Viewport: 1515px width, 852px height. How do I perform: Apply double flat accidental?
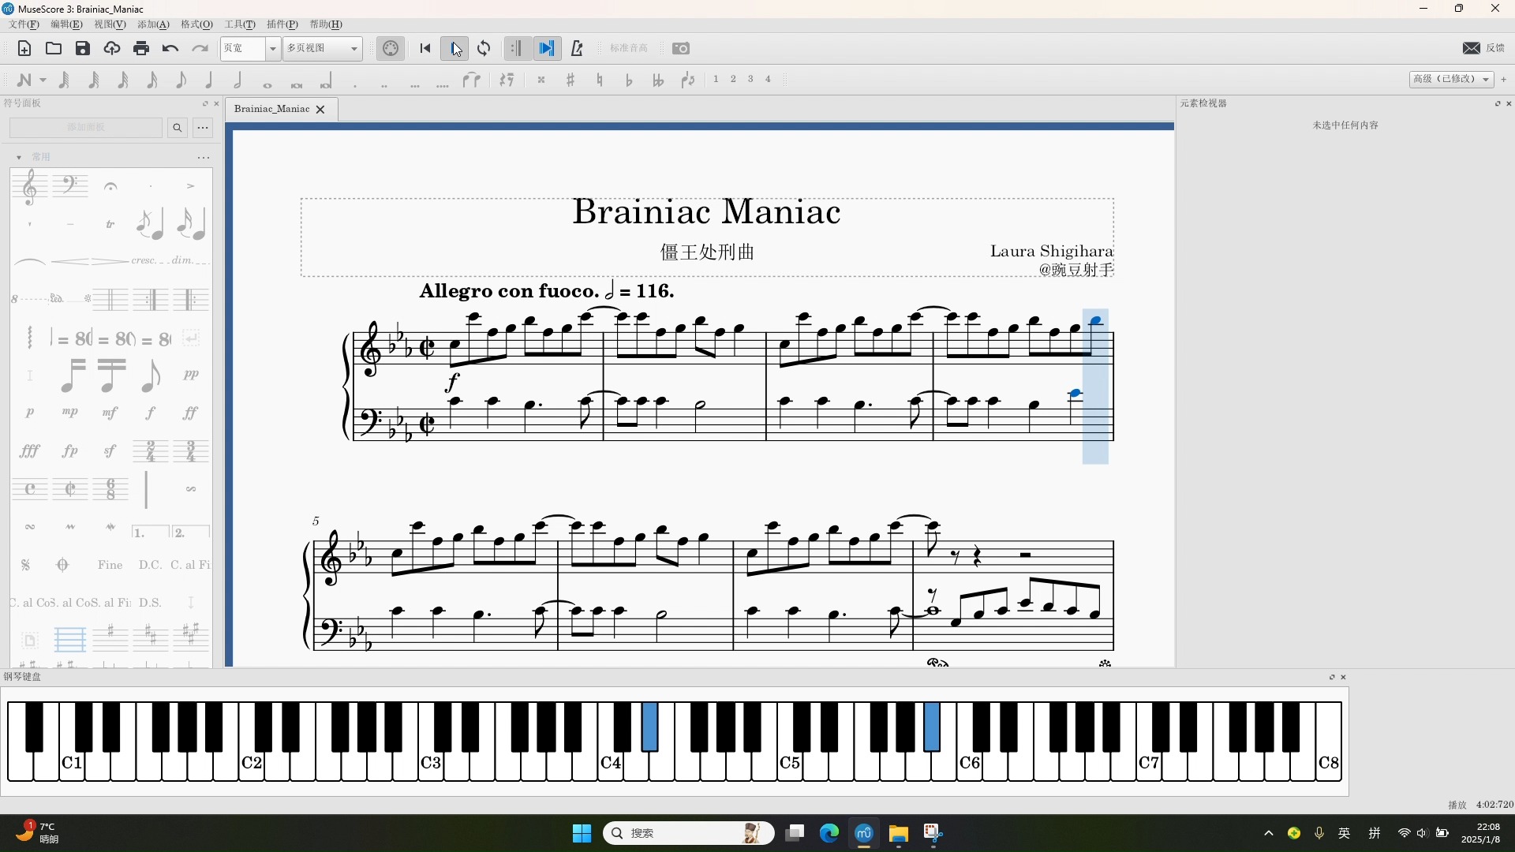658,80
